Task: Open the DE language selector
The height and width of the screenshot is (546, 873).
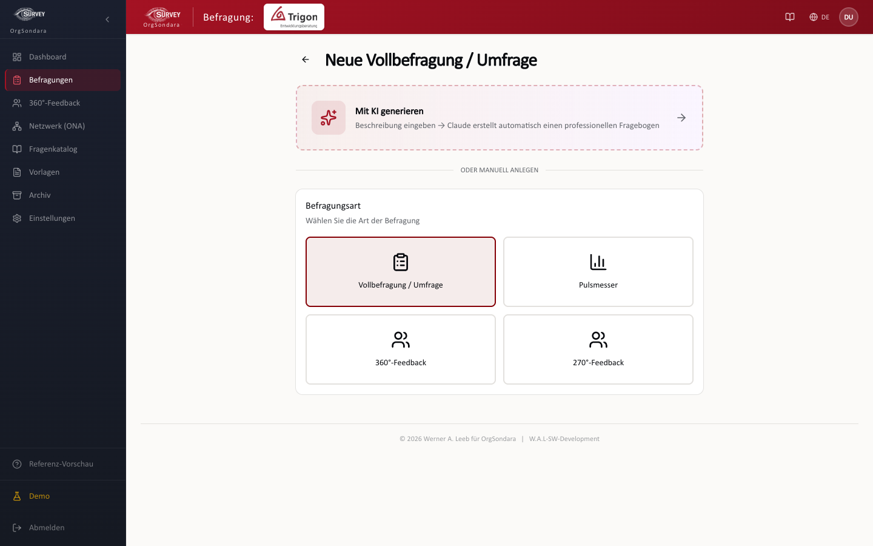Action: [x=819, y=17]
